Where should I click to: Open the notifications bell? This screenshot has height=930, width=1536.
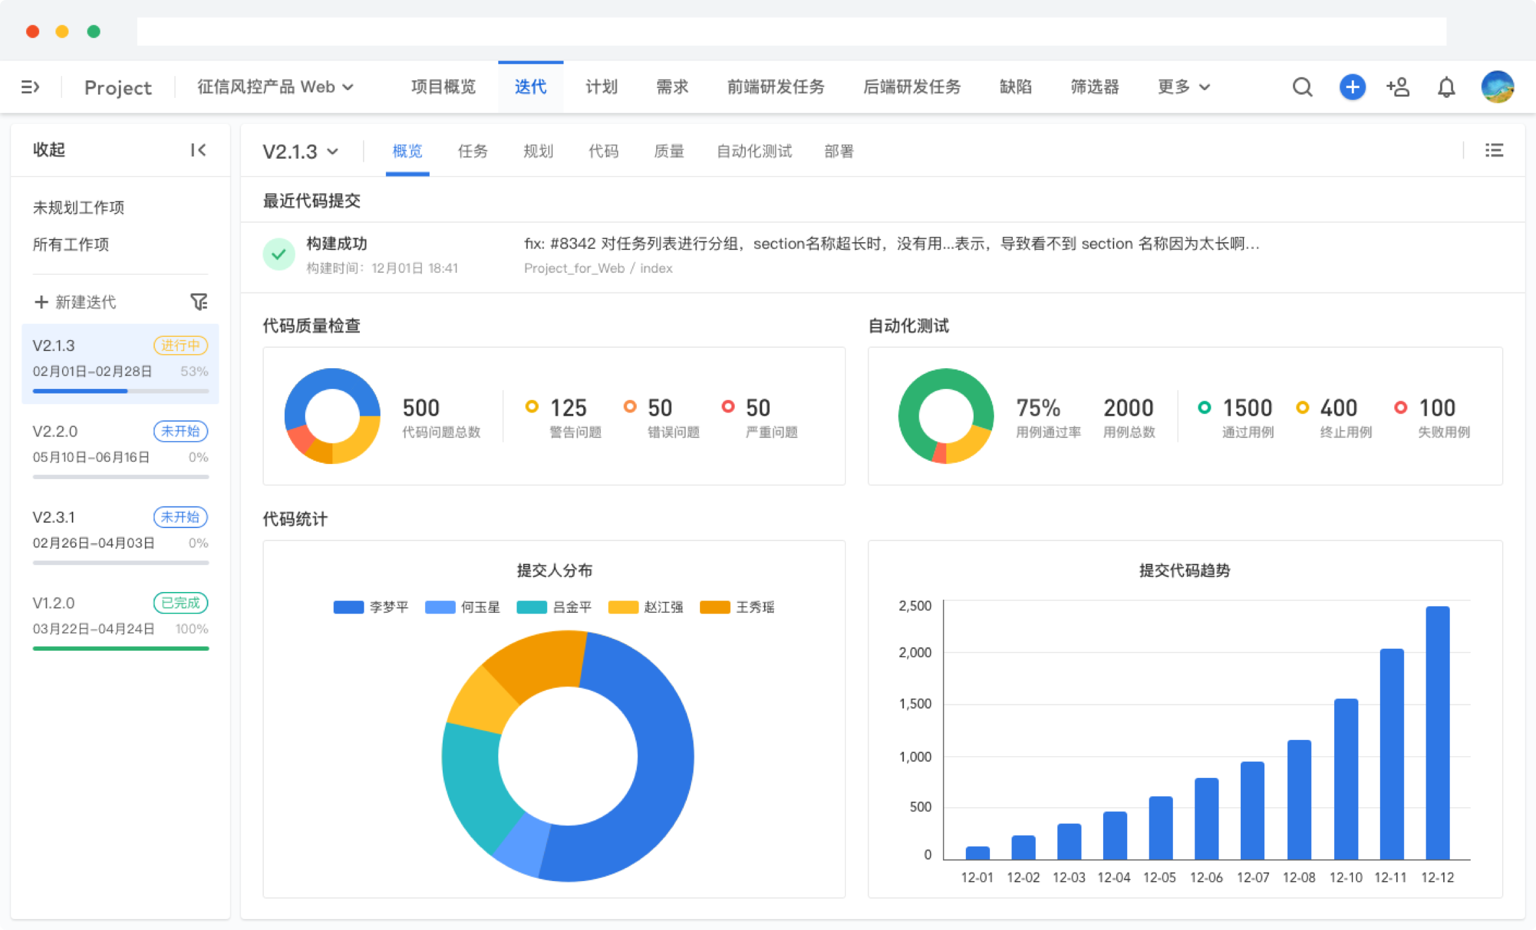tap(1447, 87)
